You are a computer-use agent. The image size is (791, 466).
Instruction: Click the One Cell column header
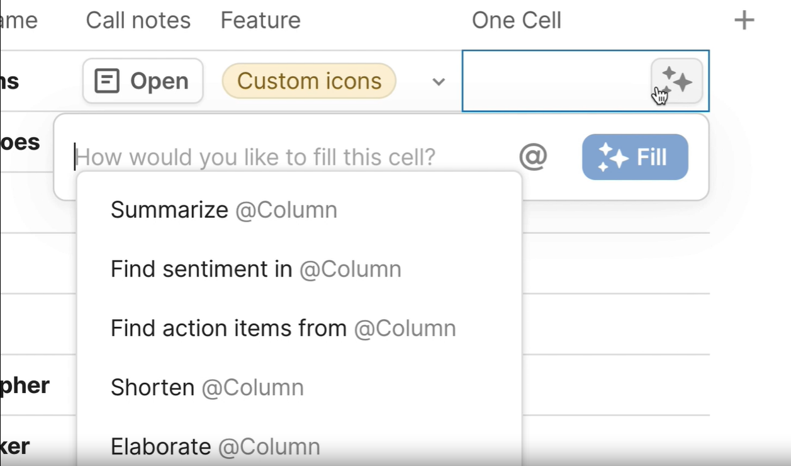[x=516, y=21]
